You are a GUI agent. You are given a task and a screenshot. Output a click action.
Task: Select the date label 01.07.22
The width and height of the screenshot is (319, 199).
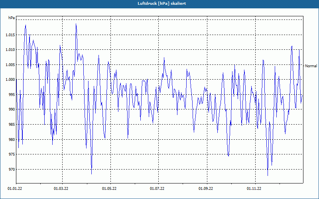point(157,189)
